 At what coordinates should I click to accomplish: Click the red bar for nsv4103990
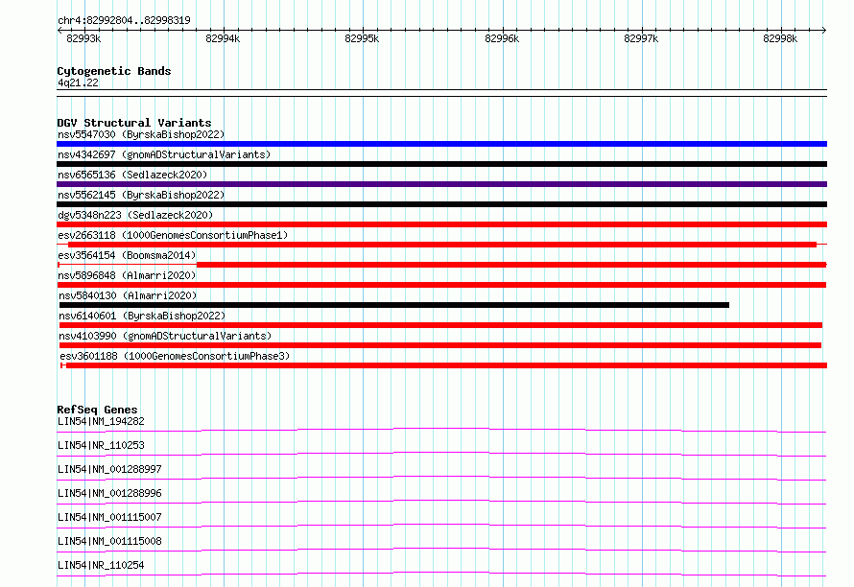tap(440, 345)
